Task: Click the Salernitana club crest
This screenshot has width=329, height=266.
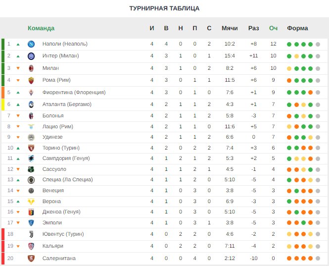Action: click(x=31, y=259)
